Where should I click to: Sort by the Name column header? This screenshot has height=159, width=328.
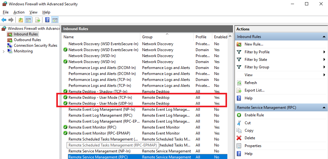tap(101, 37)
